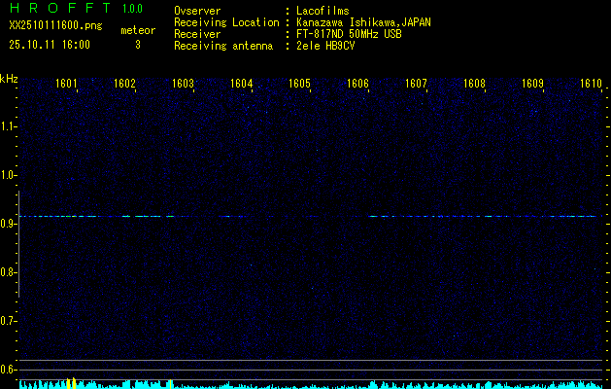611x389 pixels.
Task: Click the 1.1 frequency axis label
Action: tap(9, 126)
